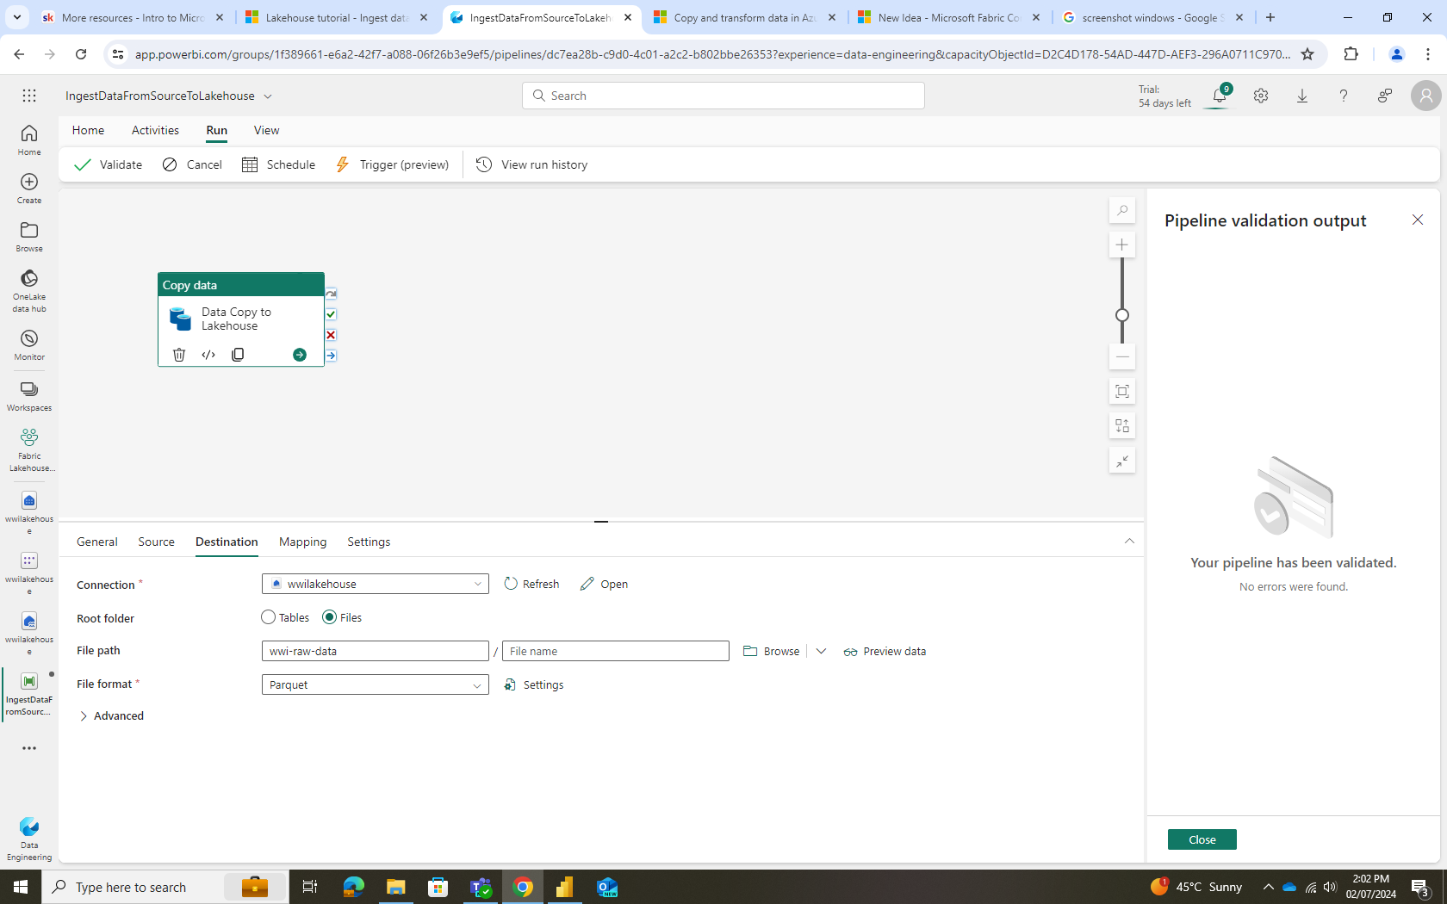1447x904 pixels.
Task: Open the Mapping tab
Action: tap(303, 542)
